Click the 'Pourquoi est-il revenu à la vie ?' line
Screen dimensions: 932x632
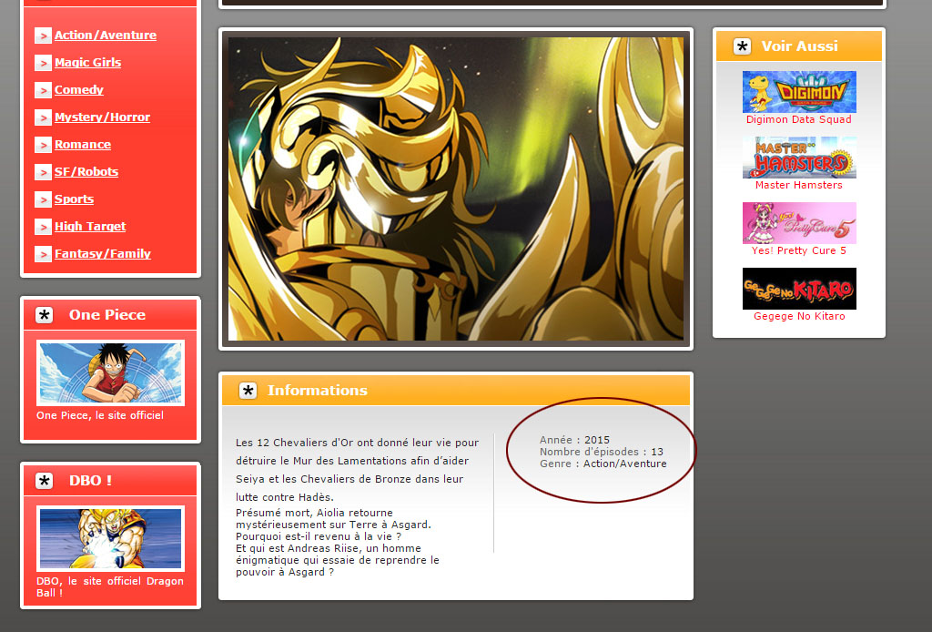coord(319,536)
